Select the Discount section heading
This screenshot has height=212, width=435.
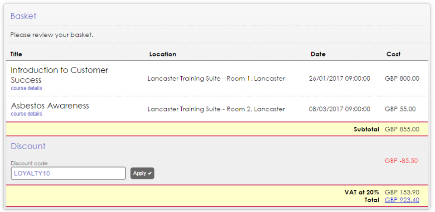point(28,146)
